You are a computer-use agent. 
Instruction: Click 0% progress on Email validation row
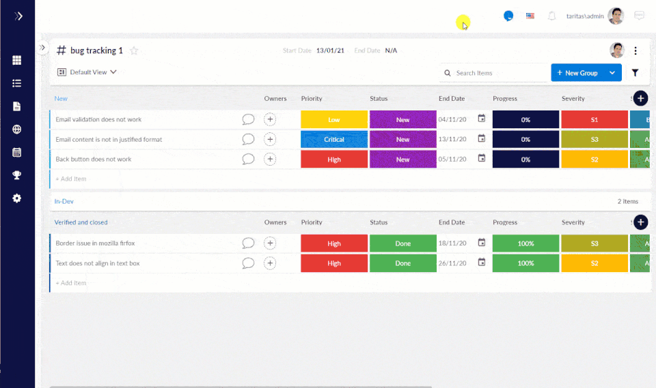coord(525,119)
